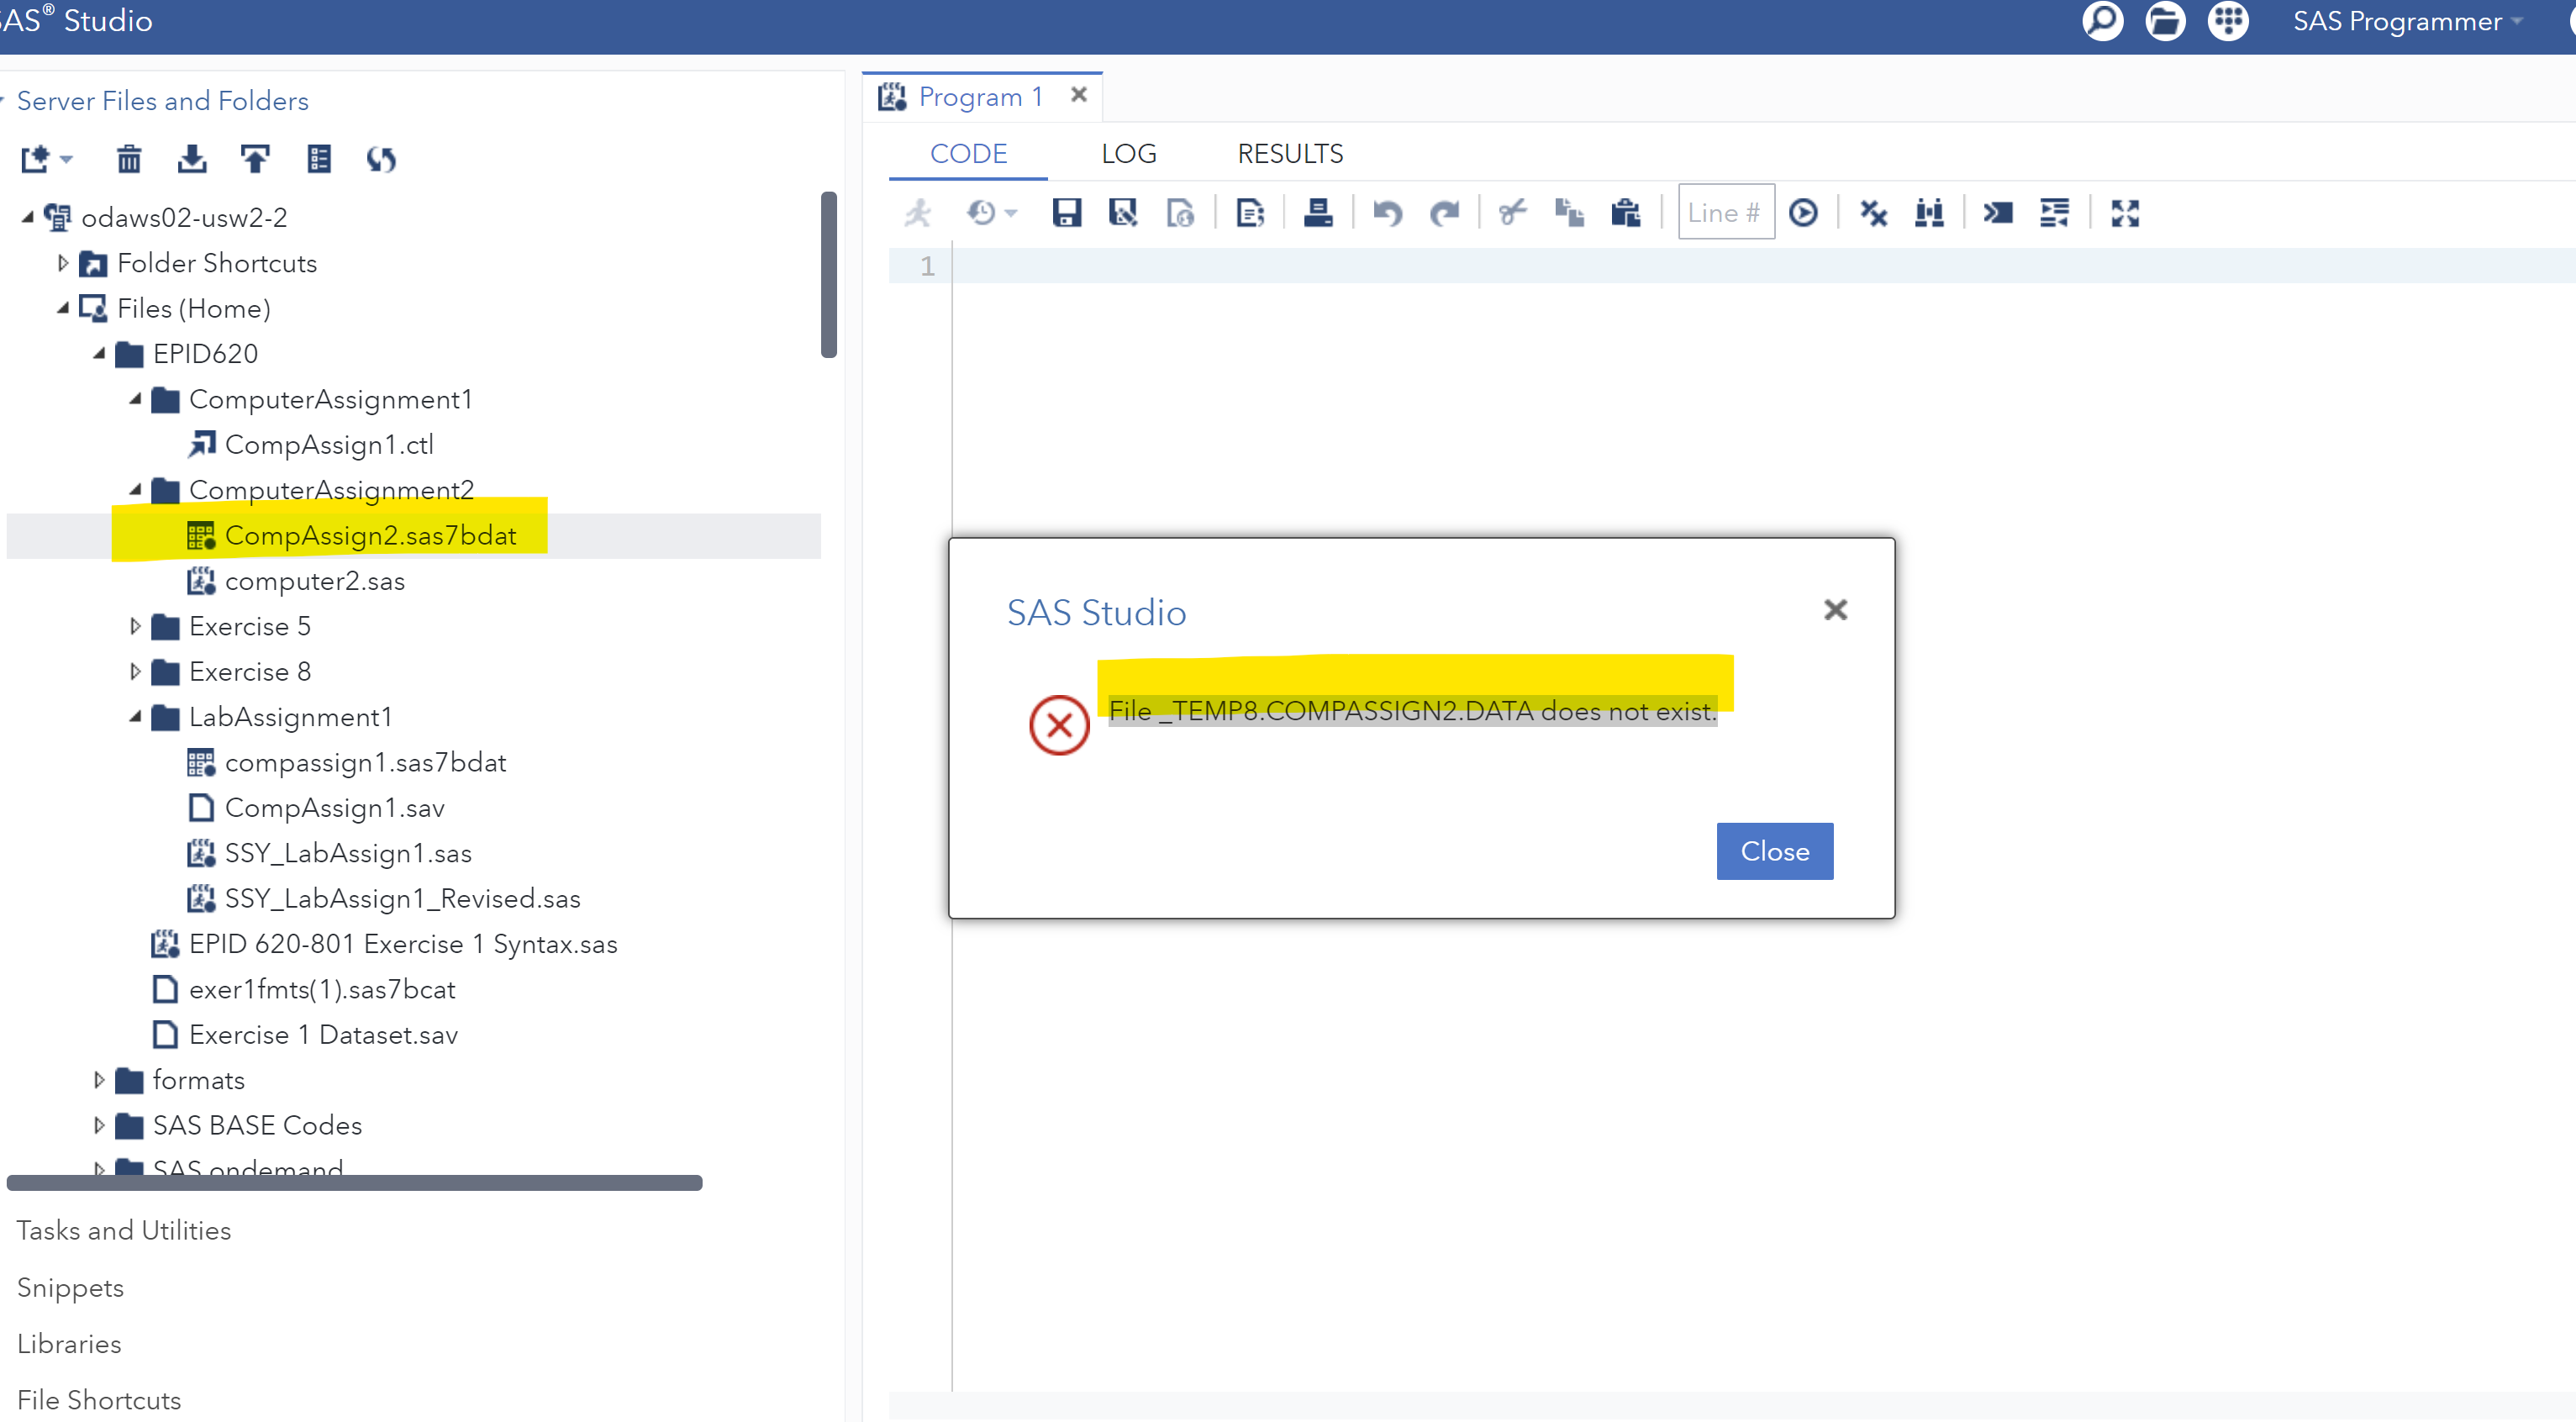Click the Save program floppy disk icon

(x=1066, y=213)
